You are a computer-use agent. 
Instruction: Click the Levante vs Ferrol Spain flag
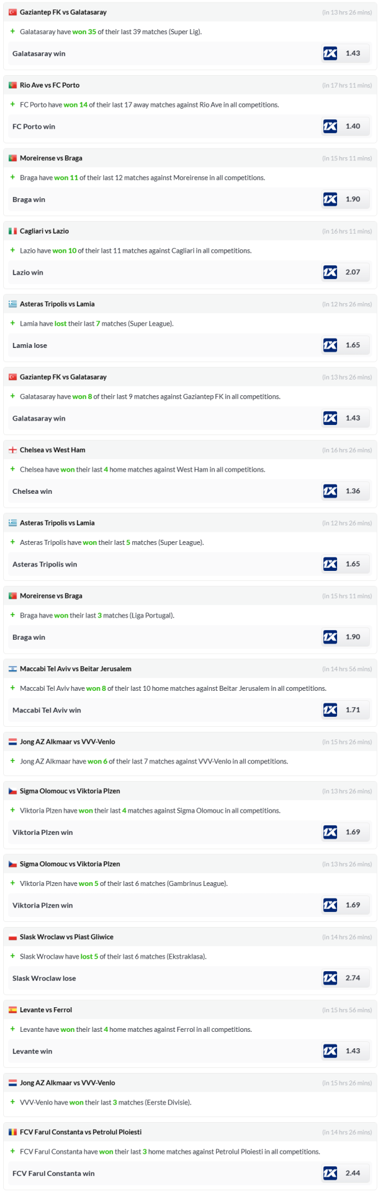tap(13, 1010)
